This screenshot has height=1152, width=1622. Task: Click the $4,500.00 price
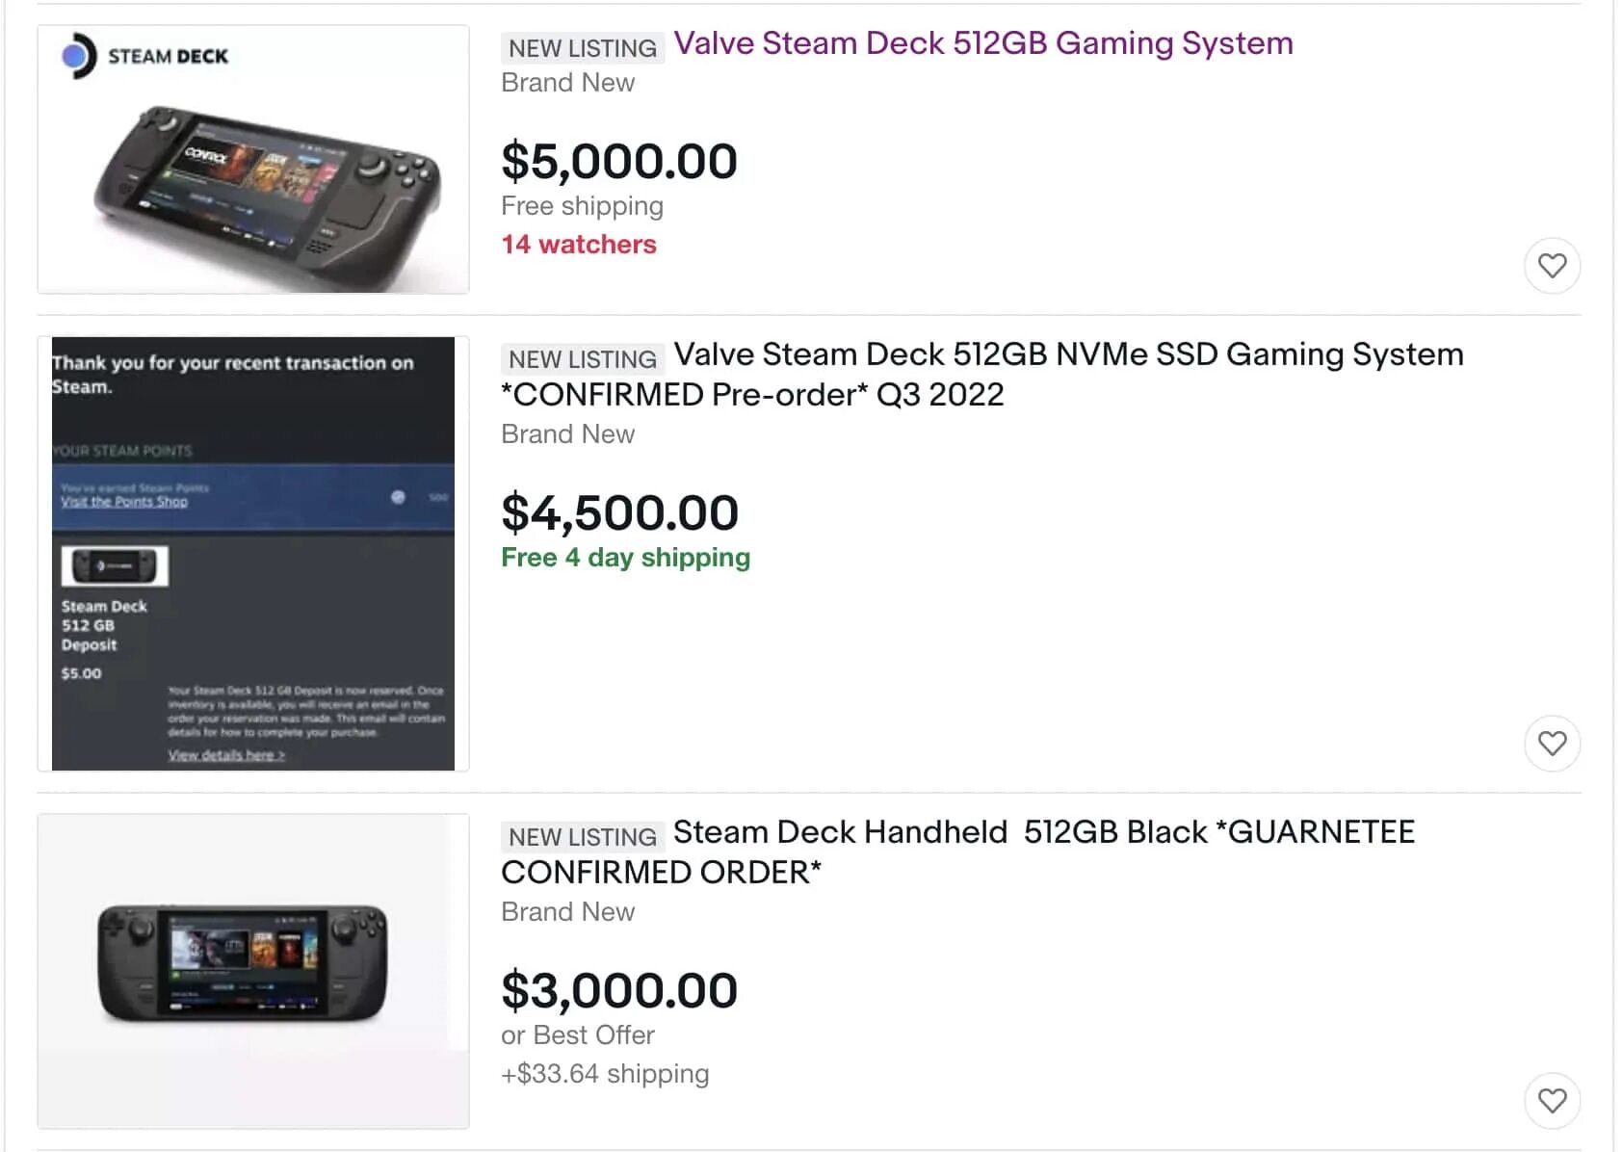tap(619, 512)
